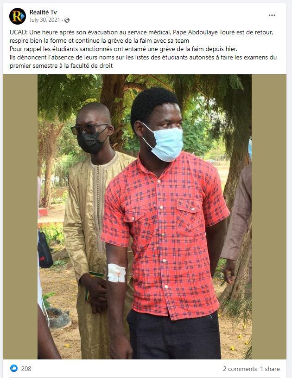Click the blue thumbs-up reaction icon

[14, 368]
